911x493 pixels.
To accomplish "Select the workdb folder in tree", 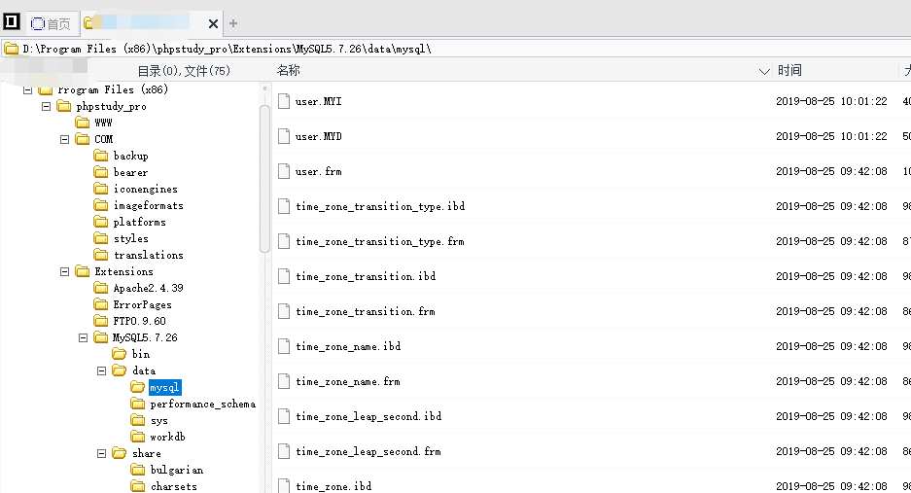I will (167, 437).
